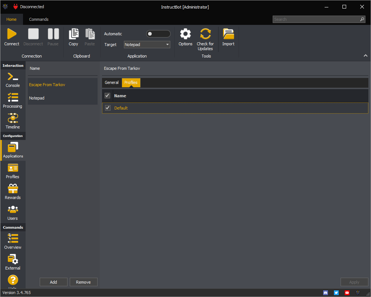Viewport: 371px width, 297px height.
Task: Open Profiles in the sidebar
Action: click(x=13, y=171)
